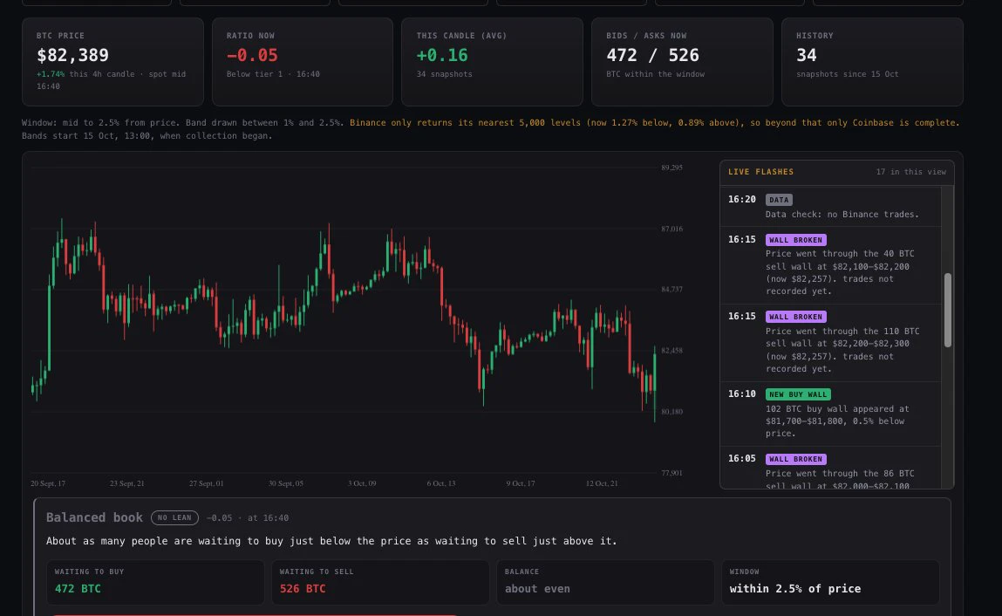Image resolution: width=1002 pixels, height=616 pixels.
Task: Click the "6 Oct, 13" date axis label
Action: coord(441,483)
